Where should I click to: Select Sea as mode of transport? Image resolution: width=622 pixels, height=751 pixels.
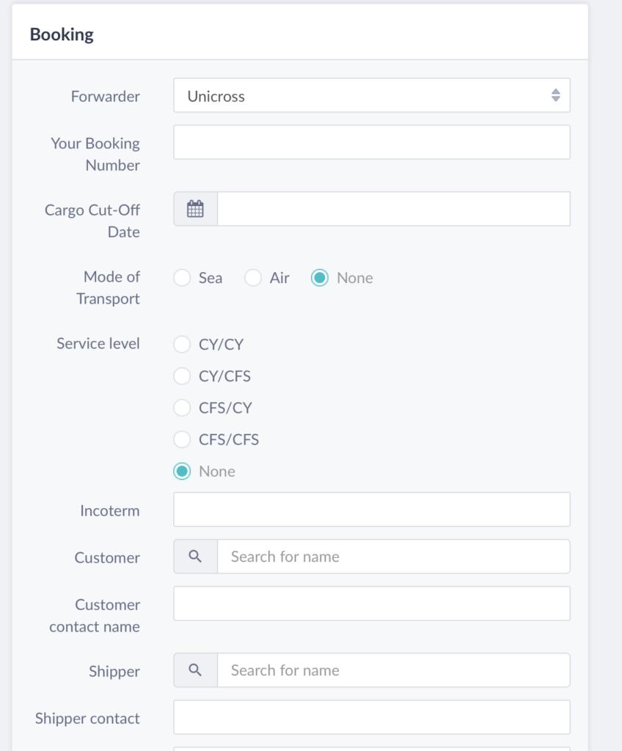pos(182,278)
